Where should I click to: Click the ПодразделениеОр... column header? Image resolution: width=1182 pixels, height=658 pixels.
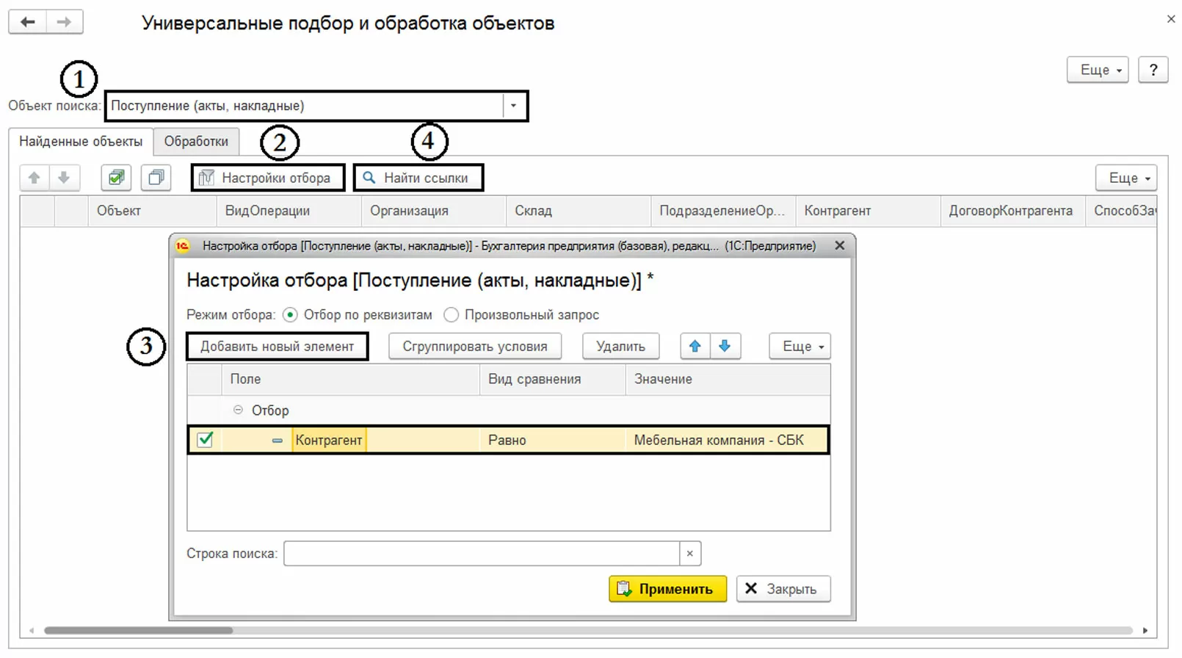[723, 211]
